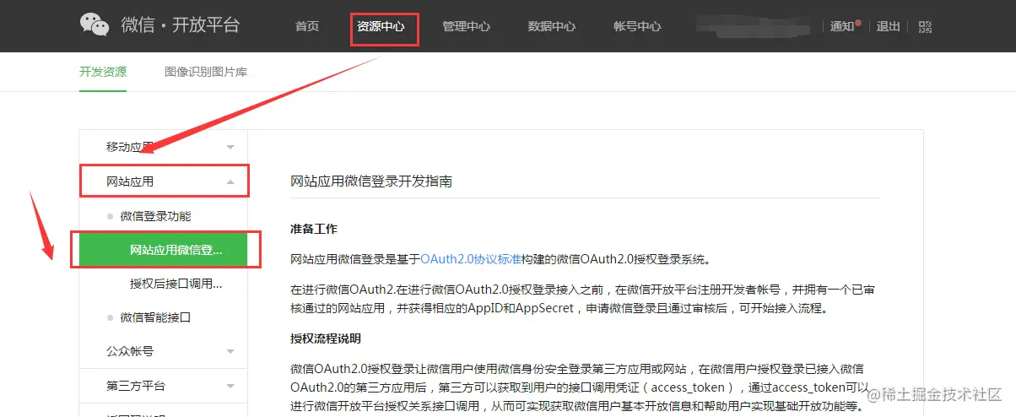Click 网站应用微信登录开发指南 heading
Image resolution: width=1016 pixels, height=417 pixels.
click(x=371, y=181)
